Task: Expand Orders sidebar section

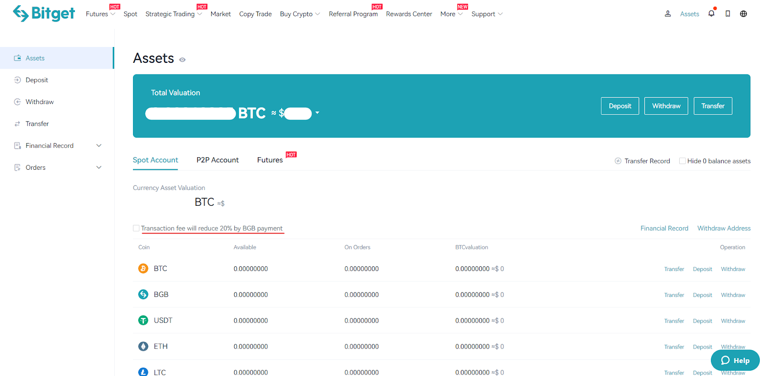Action: [x=99, y=167]
